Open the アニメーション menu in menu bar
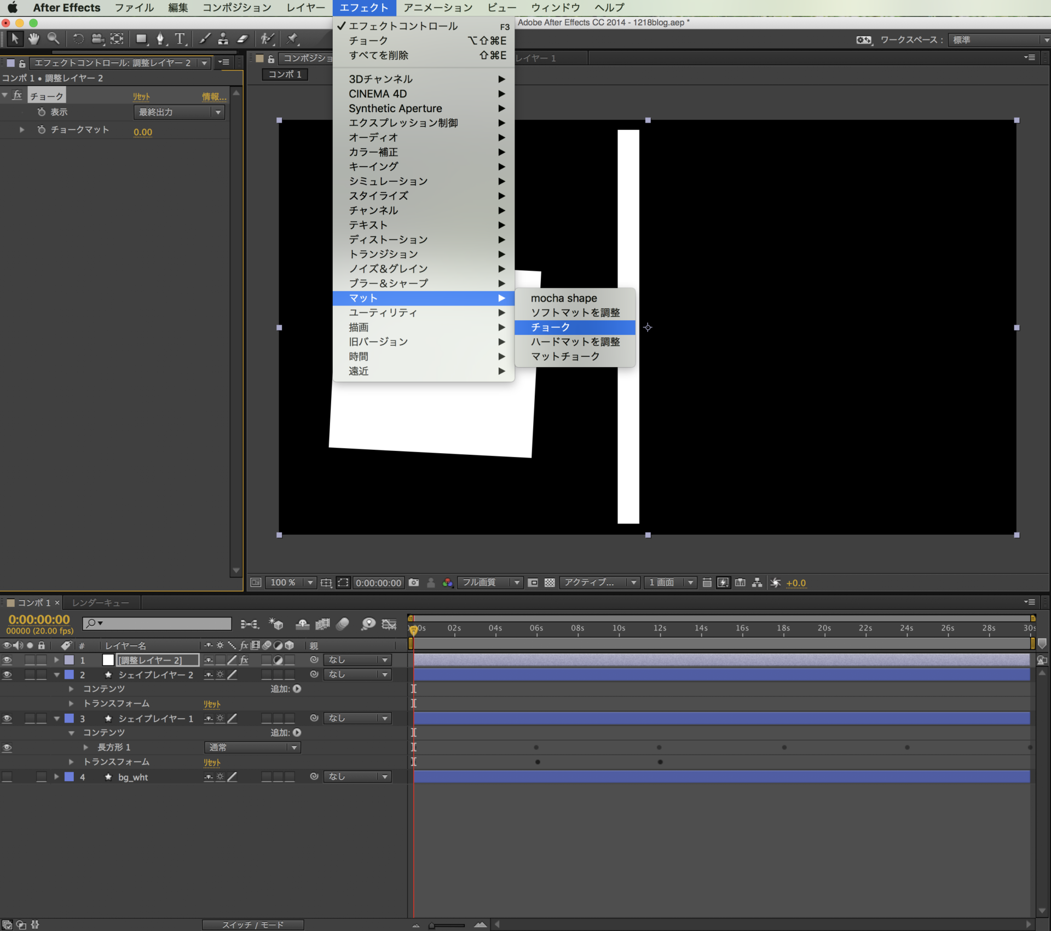This screenshot has width=1051, height=931. pos(438,8)
